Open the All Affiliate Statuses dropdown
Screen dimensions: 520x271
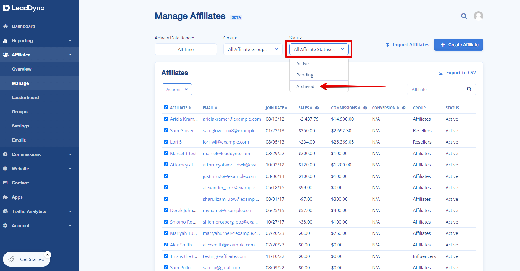(x=319, y=49)
